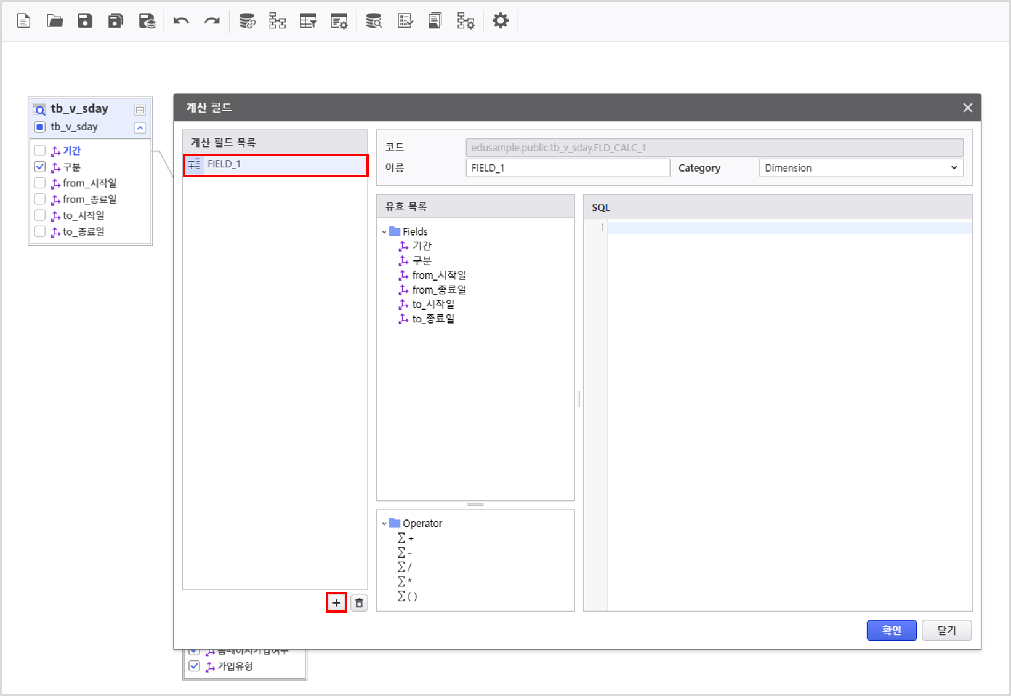The width and height of the screenshot is (1011, 696).
Task: Check the from_시작일 checkbox in tb_v_sday
Action: (x=40, y=183)
